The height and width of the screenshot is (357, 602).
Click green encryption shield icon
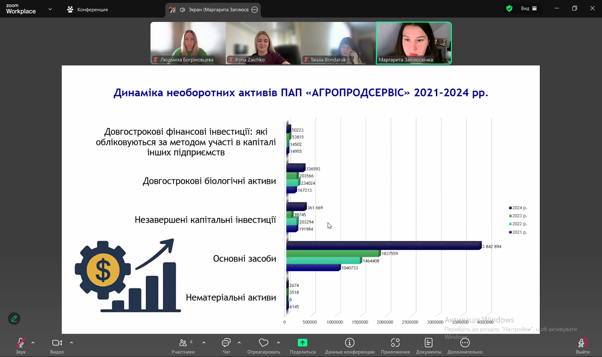(509, 8)
